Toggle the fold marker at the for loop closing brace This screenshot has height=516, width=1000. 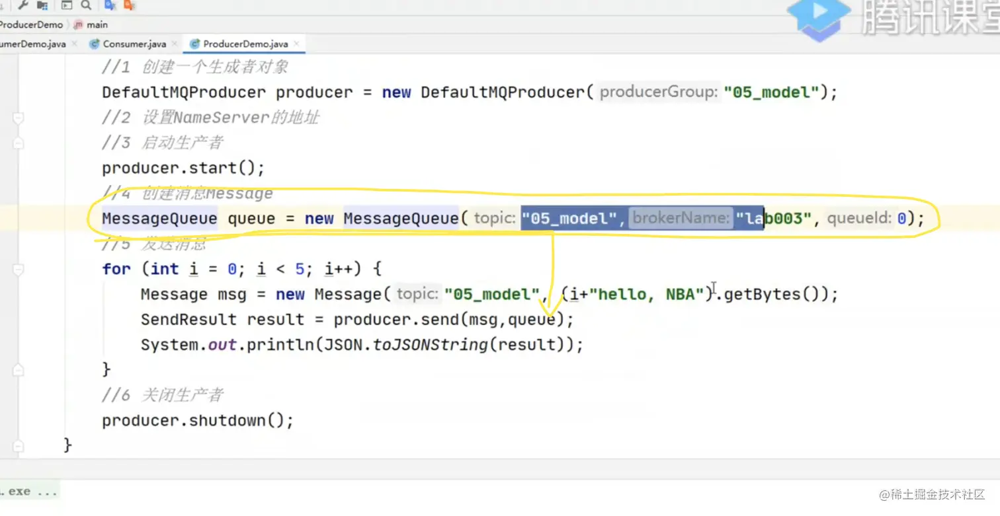19,369
